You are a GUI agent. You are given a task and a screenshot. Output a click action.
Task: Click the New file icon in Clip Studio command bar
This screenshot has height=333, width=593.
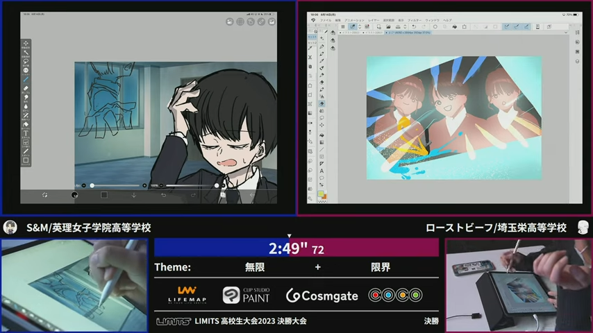(378, 27)
